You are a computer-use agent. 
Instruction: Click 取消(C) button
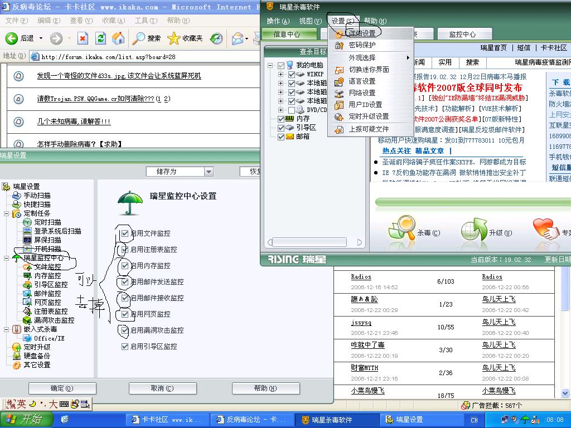coord(162,388)
